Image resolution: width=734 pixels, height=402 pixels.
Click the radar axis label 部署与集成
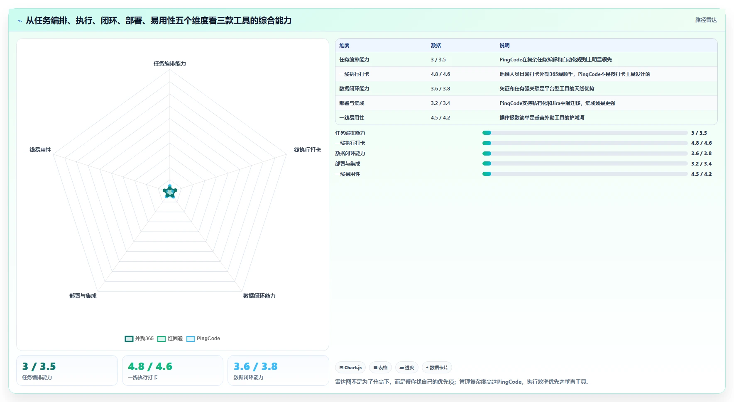83,296
